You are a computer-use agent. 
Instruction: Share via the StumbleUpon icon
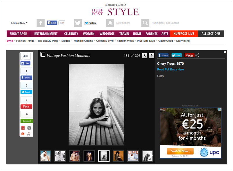click(23, 134)
